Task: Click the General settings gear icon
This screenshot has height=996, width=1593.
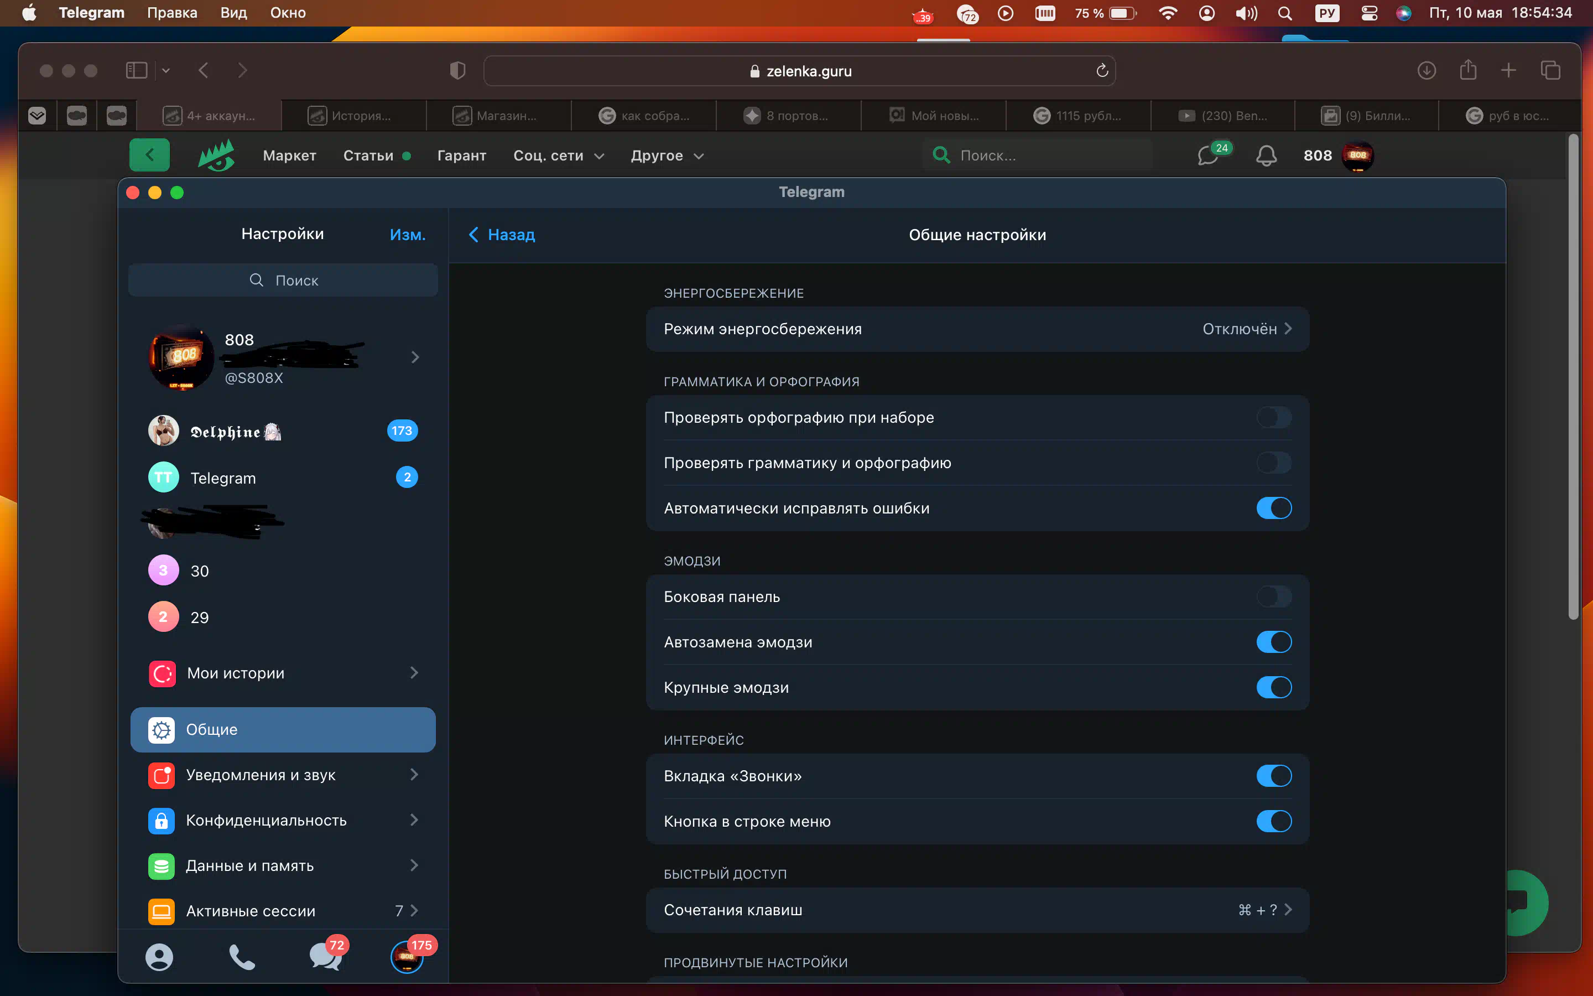Action: point(162,730)
